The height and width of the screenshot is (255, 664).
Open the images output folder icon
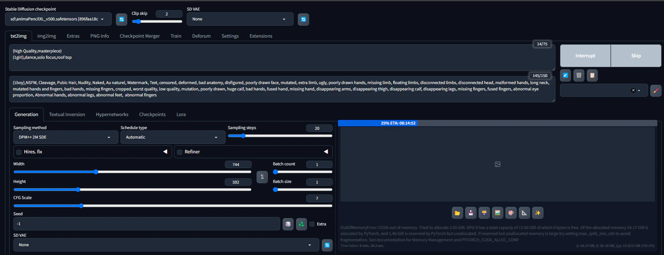click(457, 213)
